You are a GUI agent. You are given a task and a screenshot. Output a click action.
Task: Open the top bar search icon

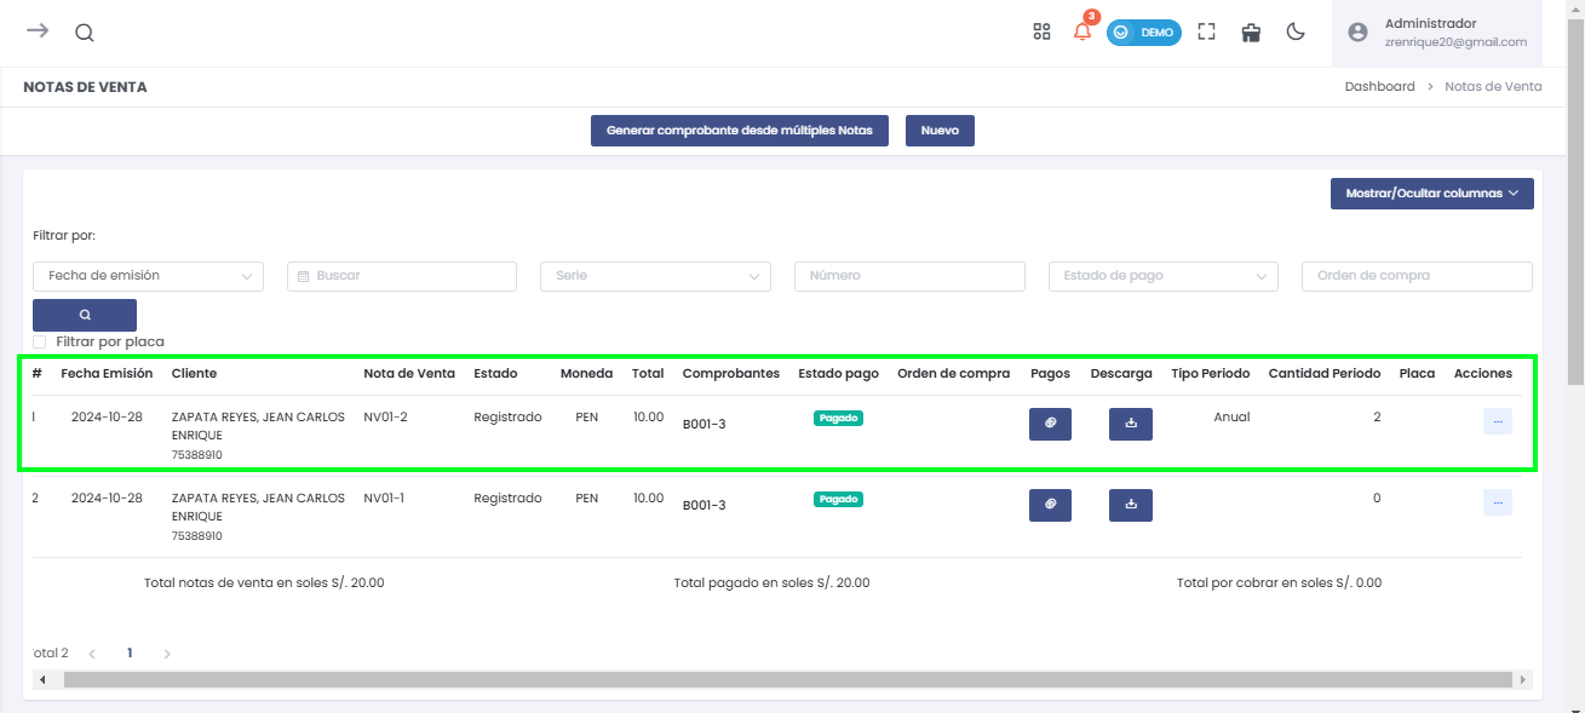pyautogui.click(x=84, y=32)
